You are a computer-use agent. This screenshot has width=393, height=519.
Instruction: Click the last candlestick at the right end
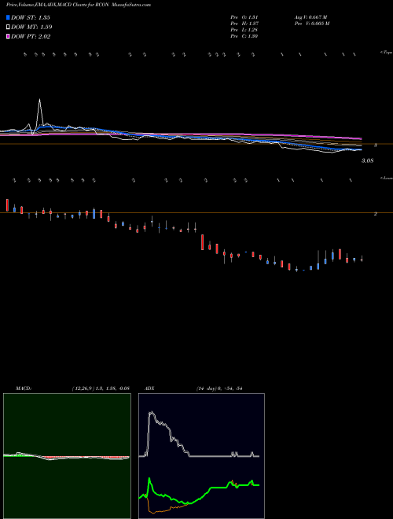tap(362, 259)
